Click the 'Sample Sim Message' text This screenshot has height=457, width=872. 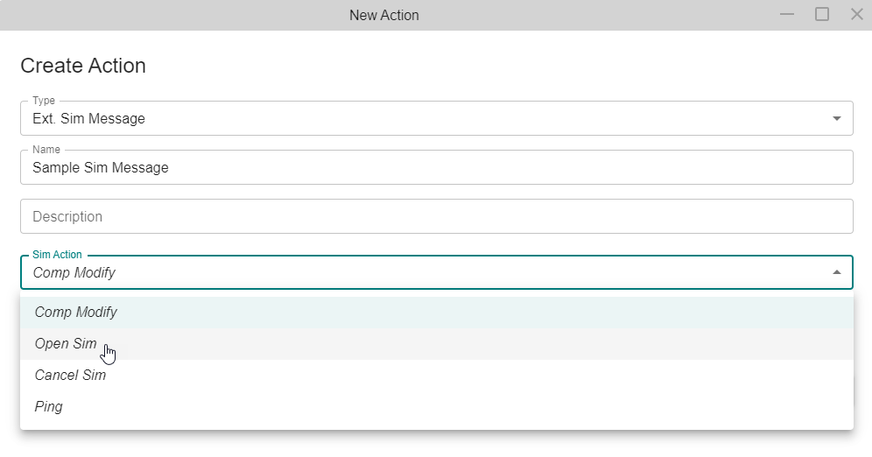point(101,167)
